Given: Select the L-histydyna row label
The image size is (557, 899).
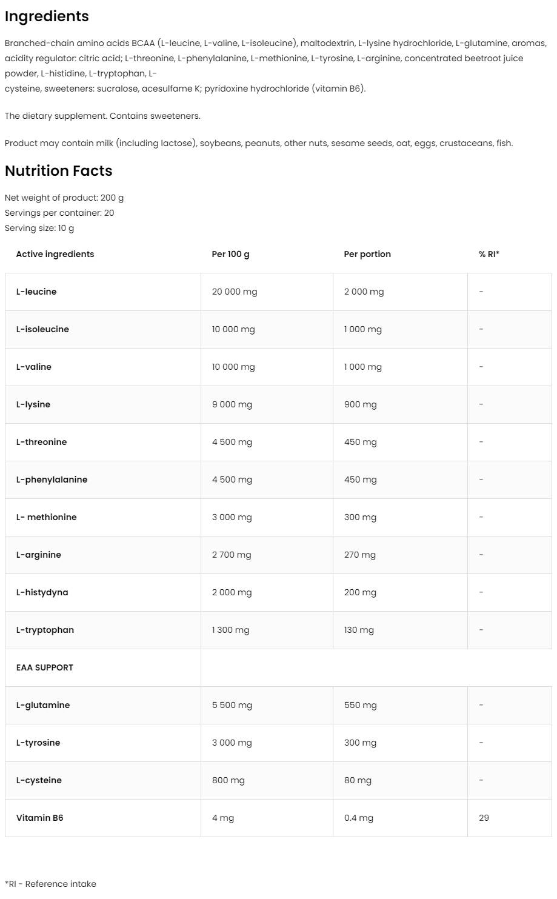Looking at the screenshot, I should click(42, 592).
